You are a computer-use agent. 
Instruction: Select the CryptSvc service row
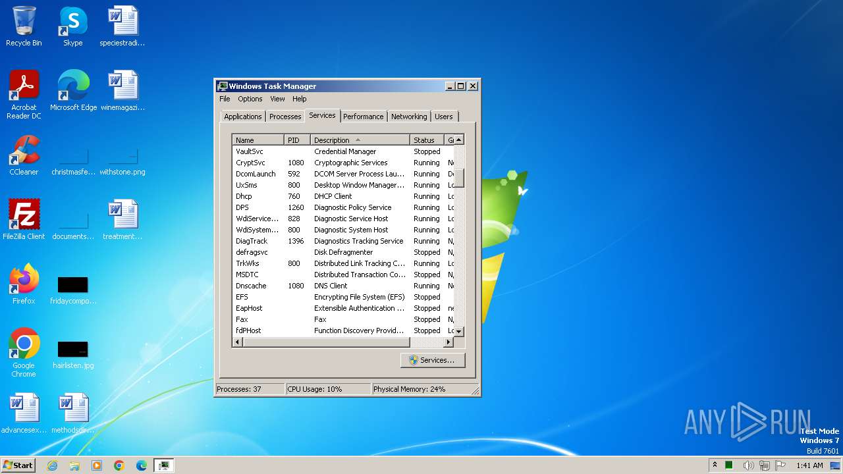pos(343,163)
